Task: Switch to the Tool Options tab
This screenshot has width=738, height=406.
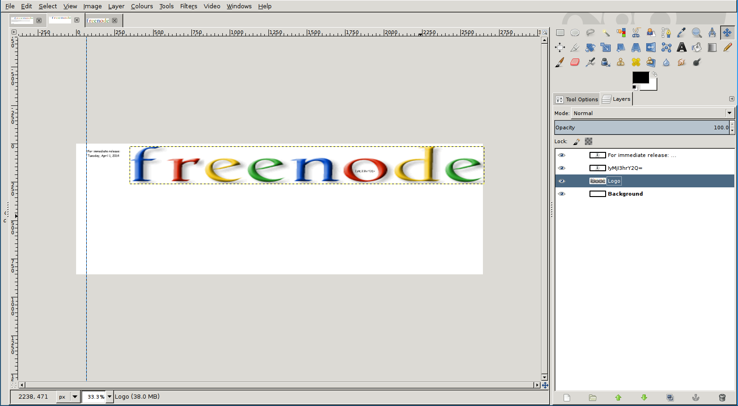Action: click(577, 99)
